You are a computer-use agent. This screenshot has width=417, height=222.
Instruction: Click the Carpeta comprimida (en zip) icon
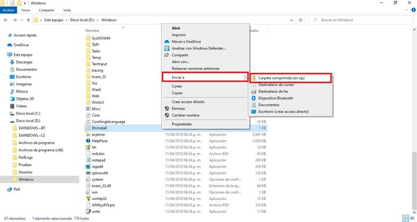coord(254,78)
